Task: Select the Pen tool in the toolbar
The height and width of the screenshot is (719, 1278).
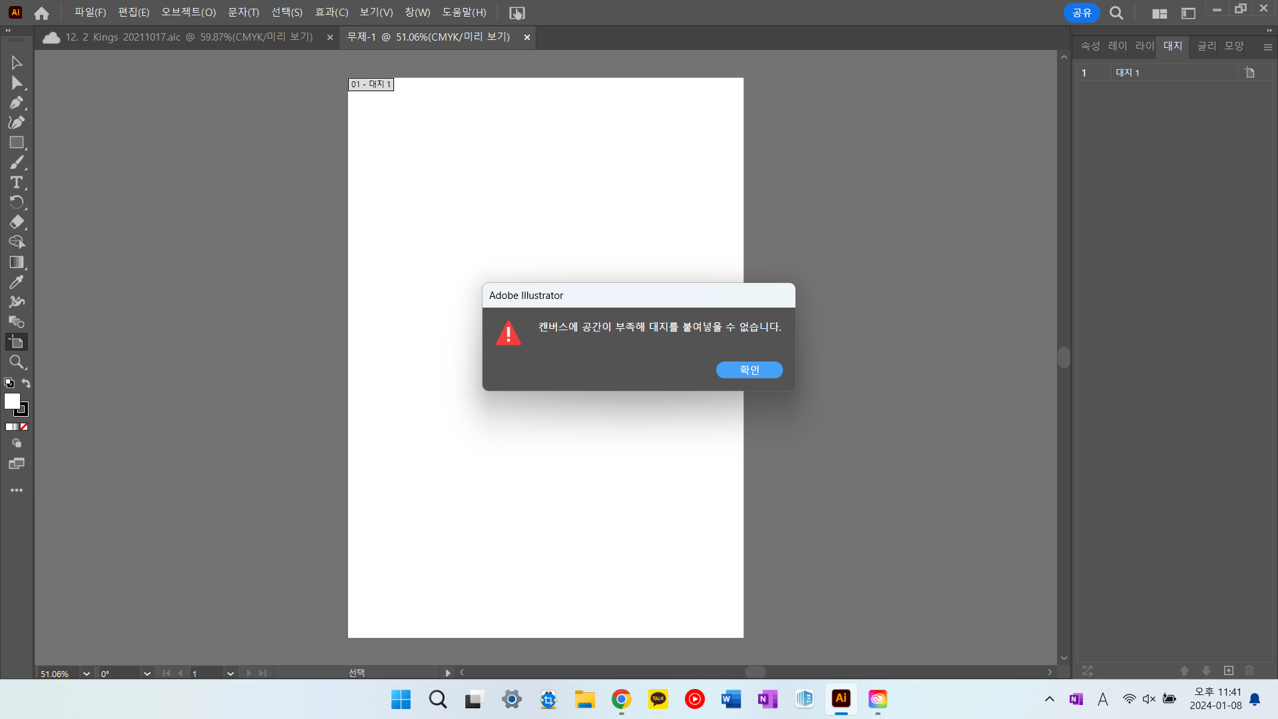Action: coord(17,103)
